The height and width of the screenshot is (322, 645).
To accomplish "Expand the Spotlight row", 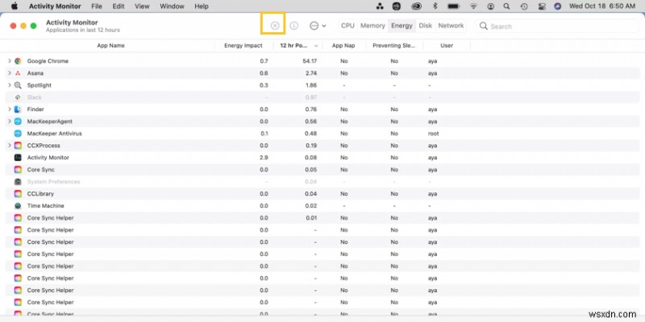I will 10,85.
